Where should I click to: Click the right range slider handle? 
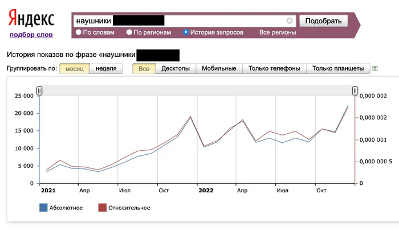click(355, 90)
